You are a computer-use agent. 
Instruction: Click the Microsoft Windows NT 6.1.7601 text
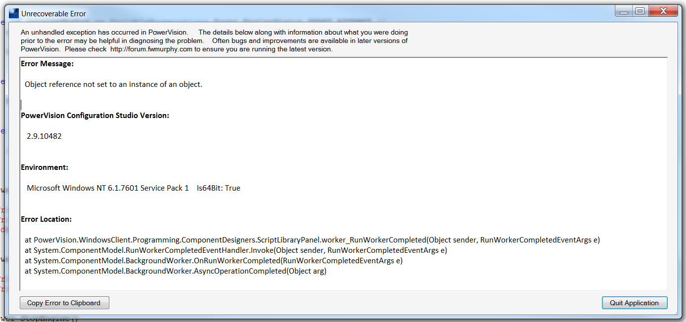[107, 188]
